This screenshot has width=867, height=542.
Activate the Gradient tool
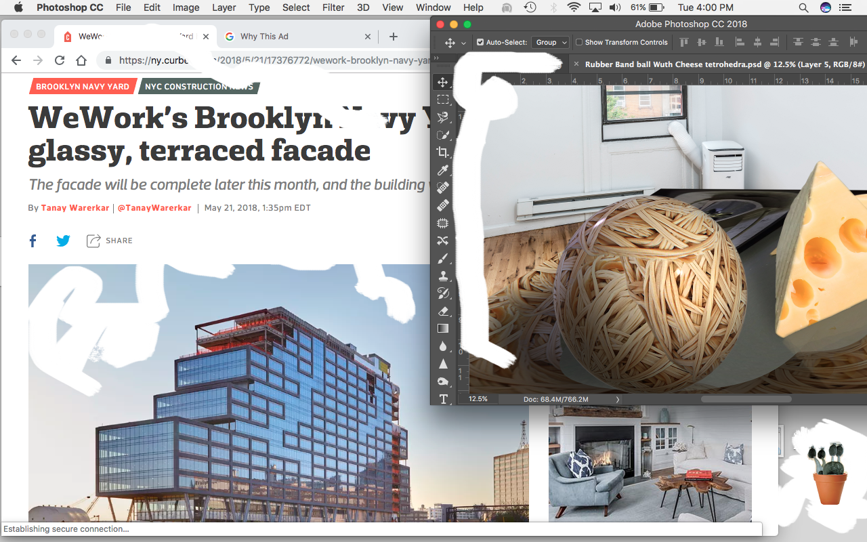pos(442,329)
